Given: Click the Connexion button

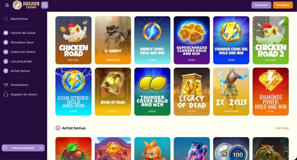Looking at the screenshot, I should [261, 5].
